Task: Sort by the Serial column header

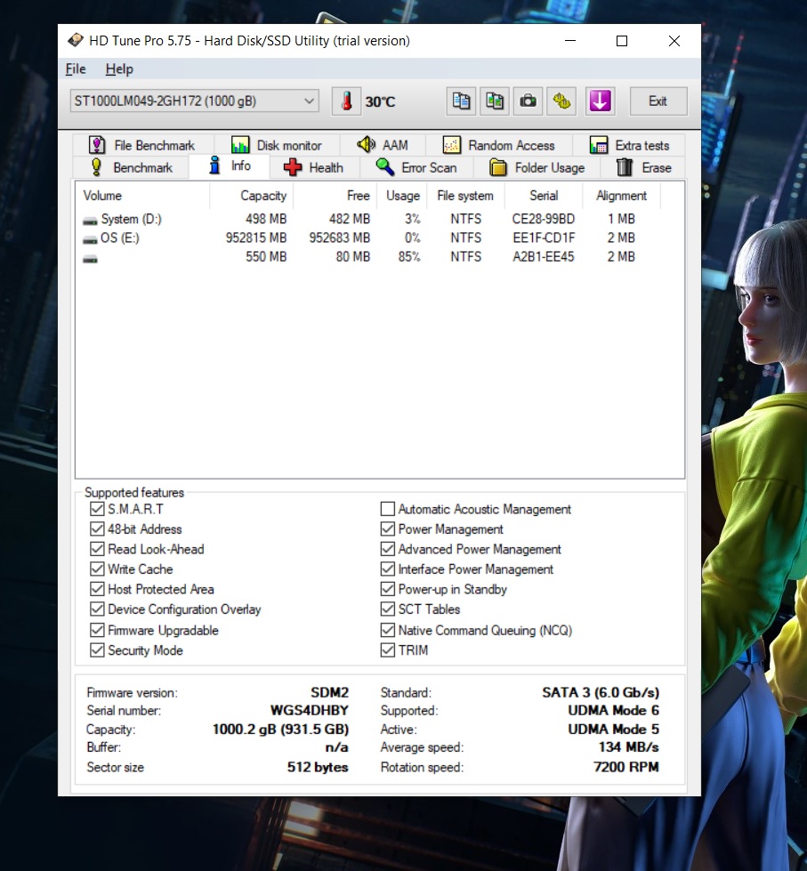Action: click(x=544, y=196)
